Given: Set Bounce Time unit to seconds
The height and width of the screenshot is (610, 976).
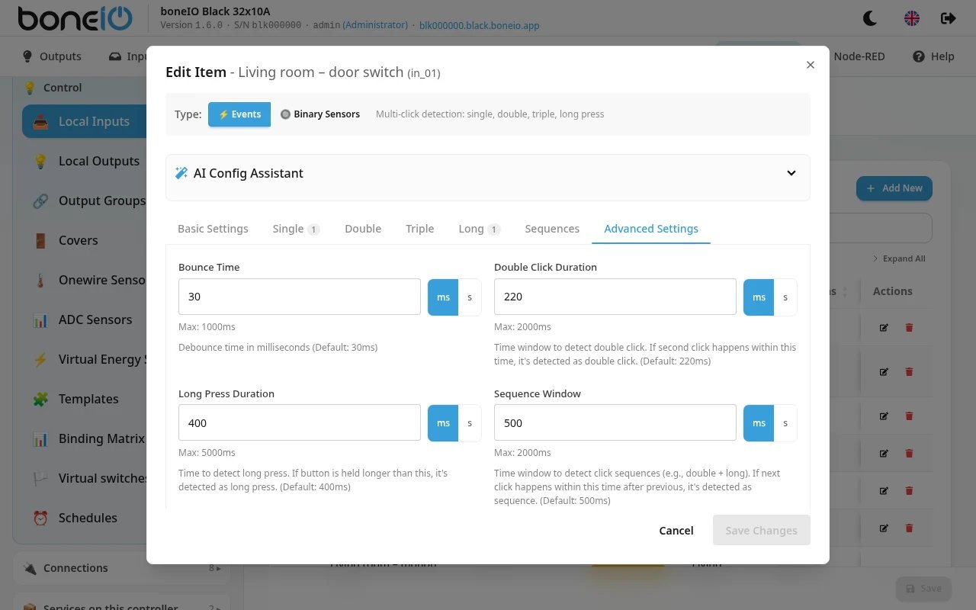Looking at the screenshot, I should click(x=470, y=297).
